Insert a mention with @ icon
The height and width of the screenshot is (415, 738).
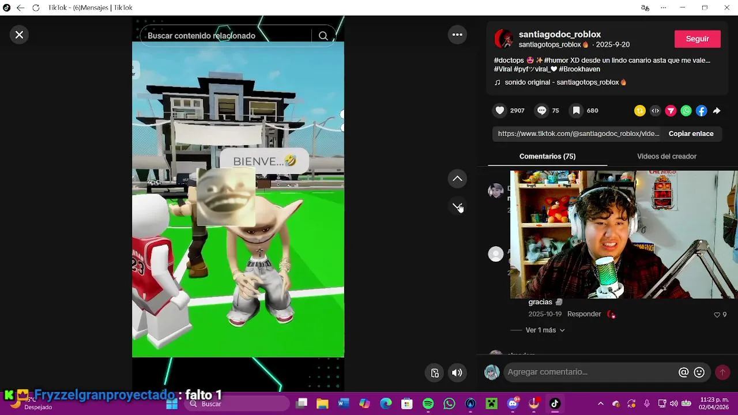(684, 372)
